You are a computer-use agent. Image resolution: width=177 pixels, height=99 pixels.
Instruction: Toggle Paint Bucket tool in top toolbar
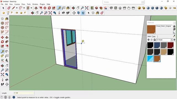point(68,8)
